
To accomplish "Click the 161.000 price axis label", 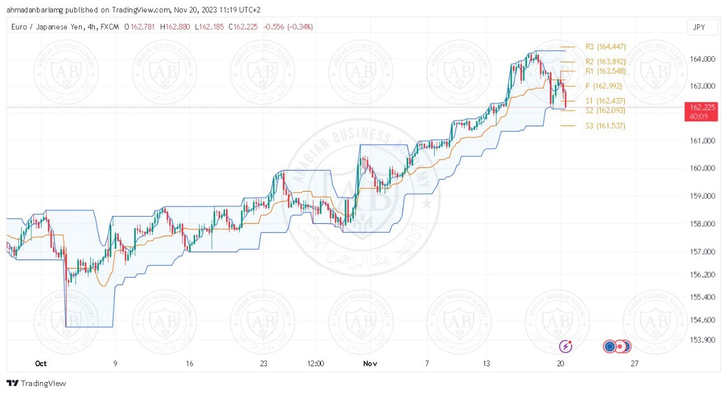I will coord(702,141).
